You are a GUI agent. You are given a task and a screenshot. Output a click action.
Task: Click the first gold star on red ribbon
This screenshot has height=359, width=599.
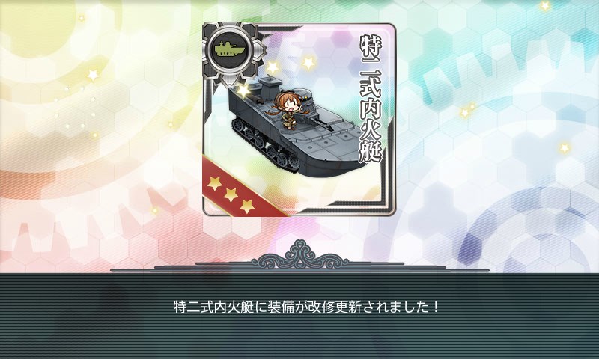coord(215,183)
